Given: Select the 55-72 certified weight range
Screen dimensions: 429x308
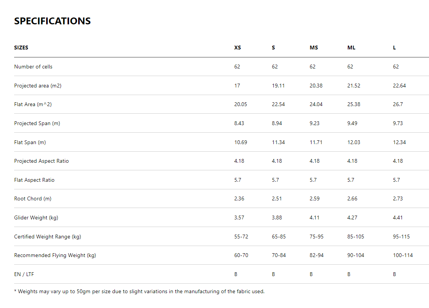Looking at the screenshot, I should [241, 237].
